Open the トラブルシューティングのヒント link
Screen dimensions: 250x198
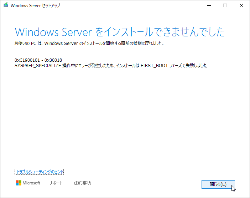tap(40, 172)
